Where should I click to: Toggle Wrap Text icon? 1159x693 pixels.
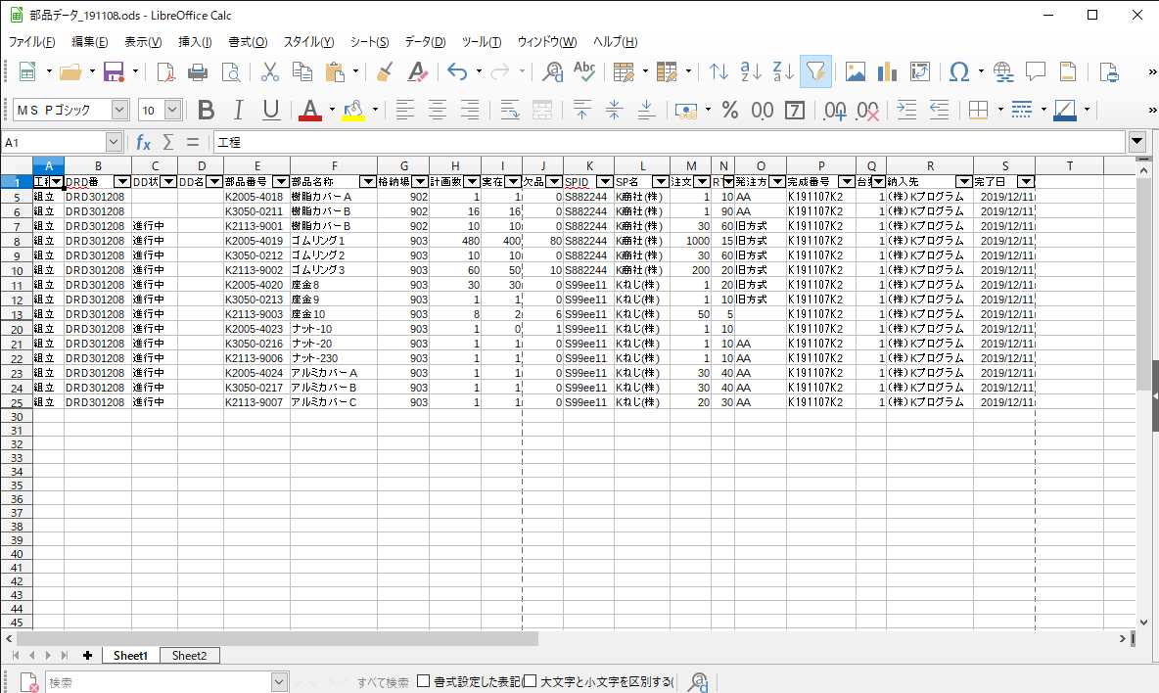pyautogui.click(x=509, y=110)
